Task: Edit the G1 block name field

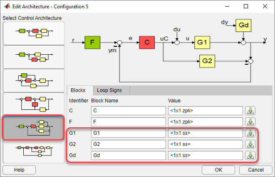Action: (x=129, y=133)
